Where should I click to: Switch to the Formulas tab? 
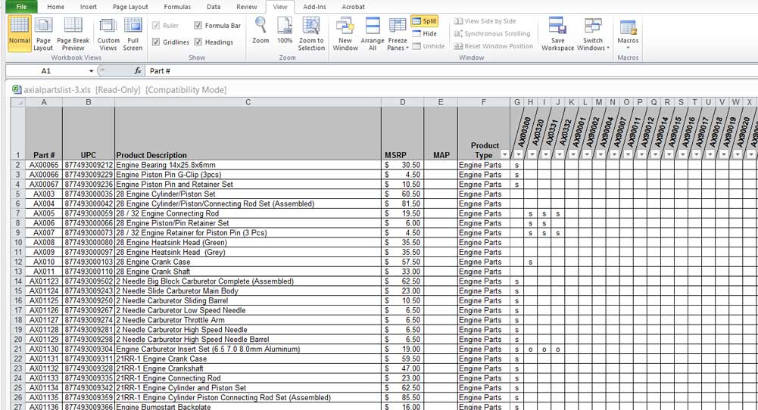pyautogui.click(x=177, y=7)
